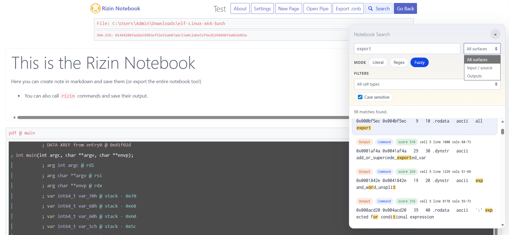Select Regex search mode

(x=399, y=62)
